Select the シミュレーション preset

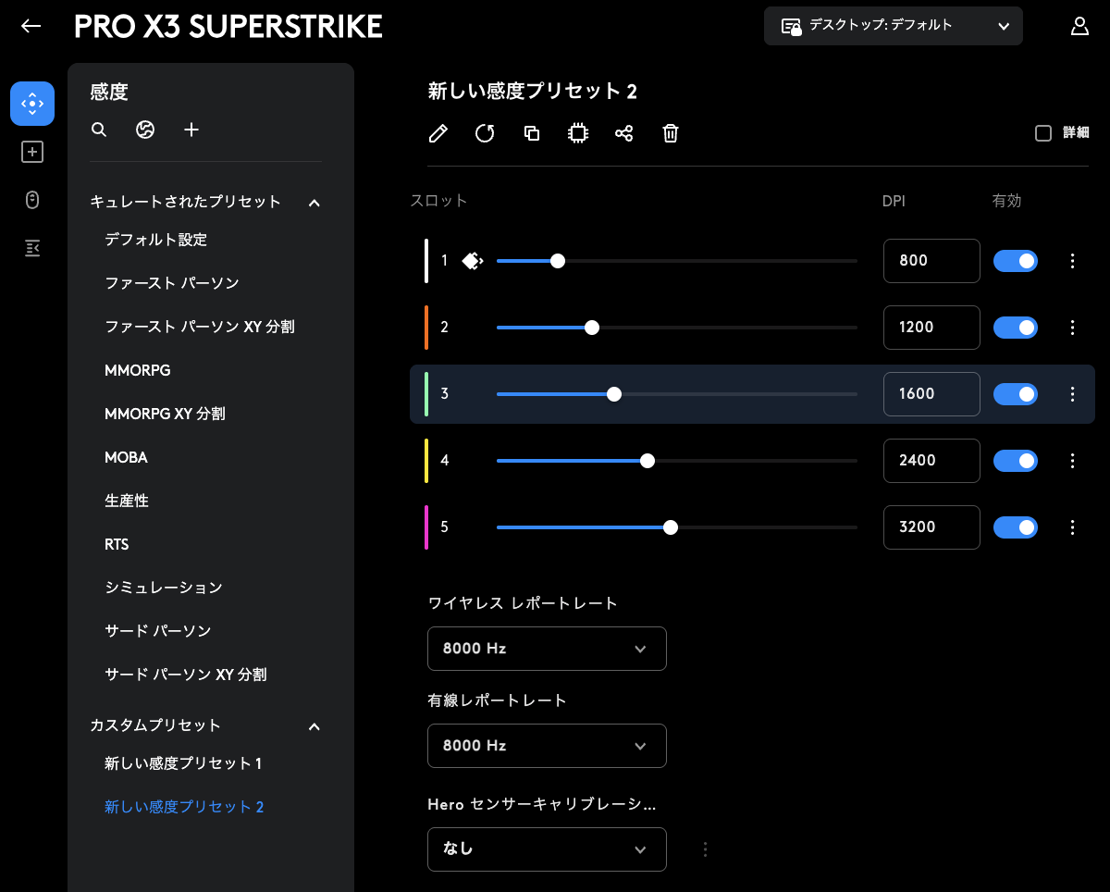click(x=164, y=588)
